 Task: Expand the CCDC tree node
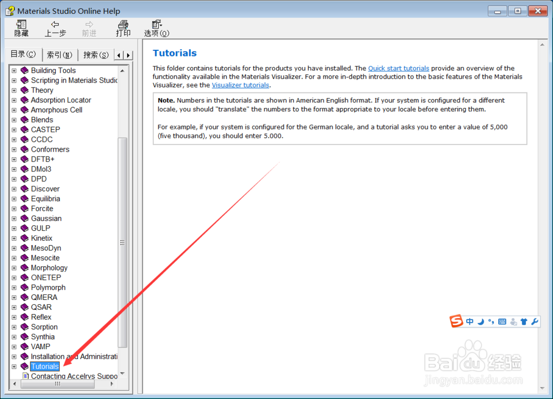coord(14,139)
